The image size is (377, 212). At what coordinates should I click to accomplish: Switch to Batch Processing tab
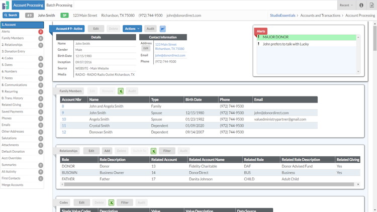[59, 5]
